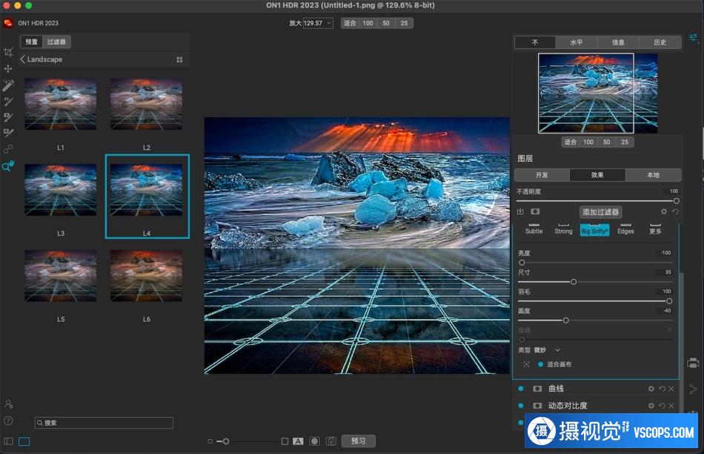Activate the linked shapes tool above zoom tool

pos(8,149)
